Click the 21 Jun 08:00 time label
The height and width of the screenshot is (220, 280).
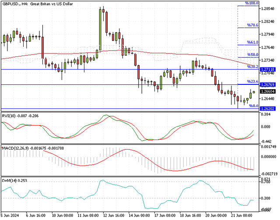point(241,216)
